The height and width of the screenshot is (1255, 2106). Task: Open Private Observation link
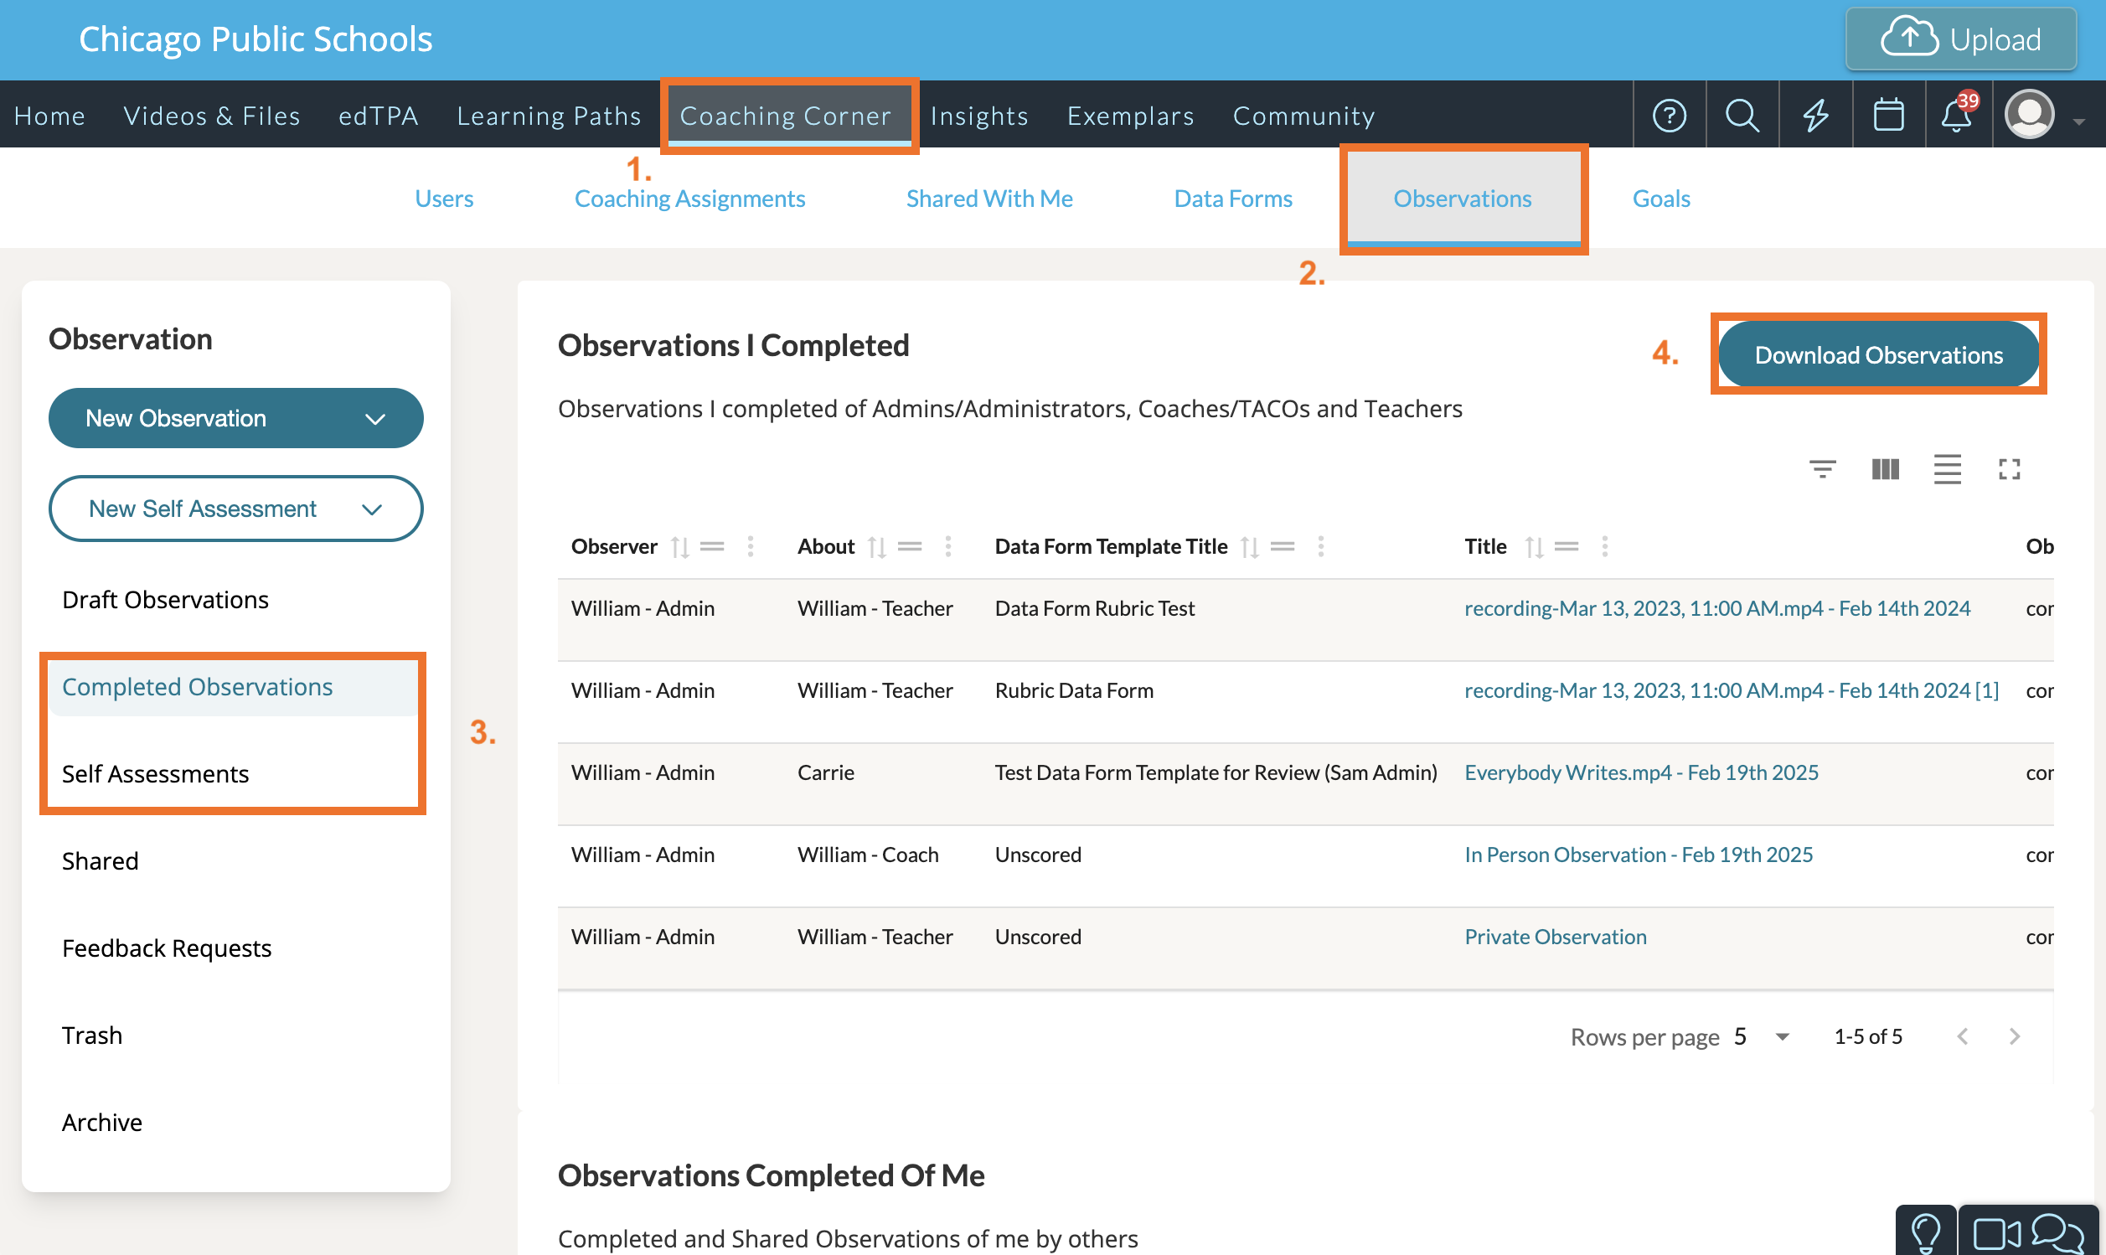tap(1555, 936)
